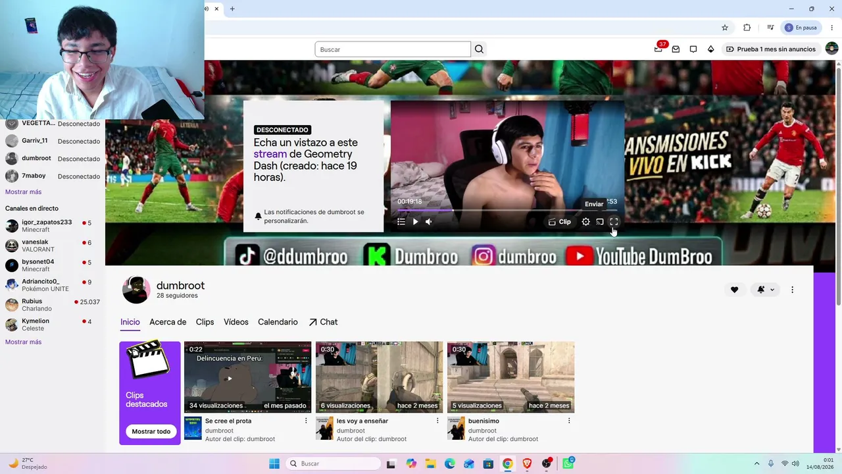
Task: Open the video chapters list icon
Action: (401, 222)
